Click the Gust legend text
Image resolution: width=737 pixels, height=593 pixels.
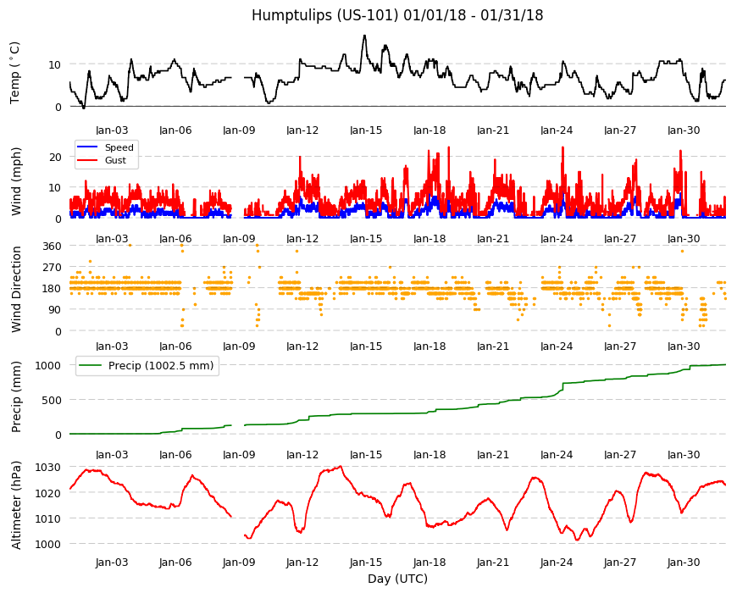coord(115,160)
